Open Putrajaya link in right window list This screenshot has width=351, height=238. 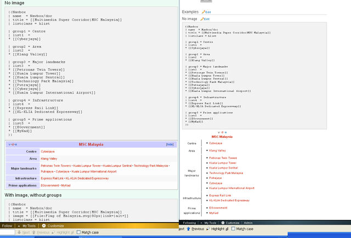[216, 178]
